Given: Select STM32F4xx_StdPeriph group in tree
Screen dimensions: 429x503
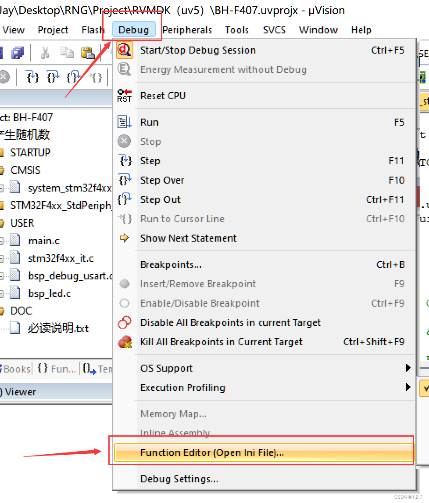Looking at the screenshot, I should (61, 205).
